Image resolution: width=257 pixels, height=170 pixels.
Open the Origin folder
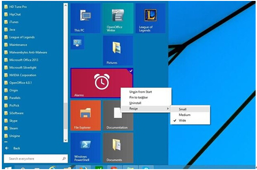pyautogui.click(x=11, y=91)
